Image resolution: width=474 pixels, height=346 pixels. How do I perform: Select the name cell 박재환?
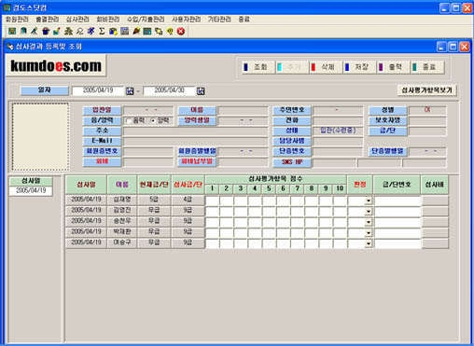122,232
